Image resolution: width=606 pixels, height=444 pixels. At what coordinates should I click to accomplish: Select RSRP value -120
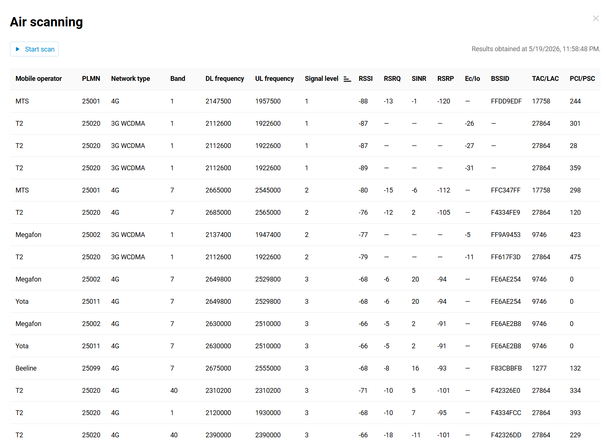coord(444,101)
